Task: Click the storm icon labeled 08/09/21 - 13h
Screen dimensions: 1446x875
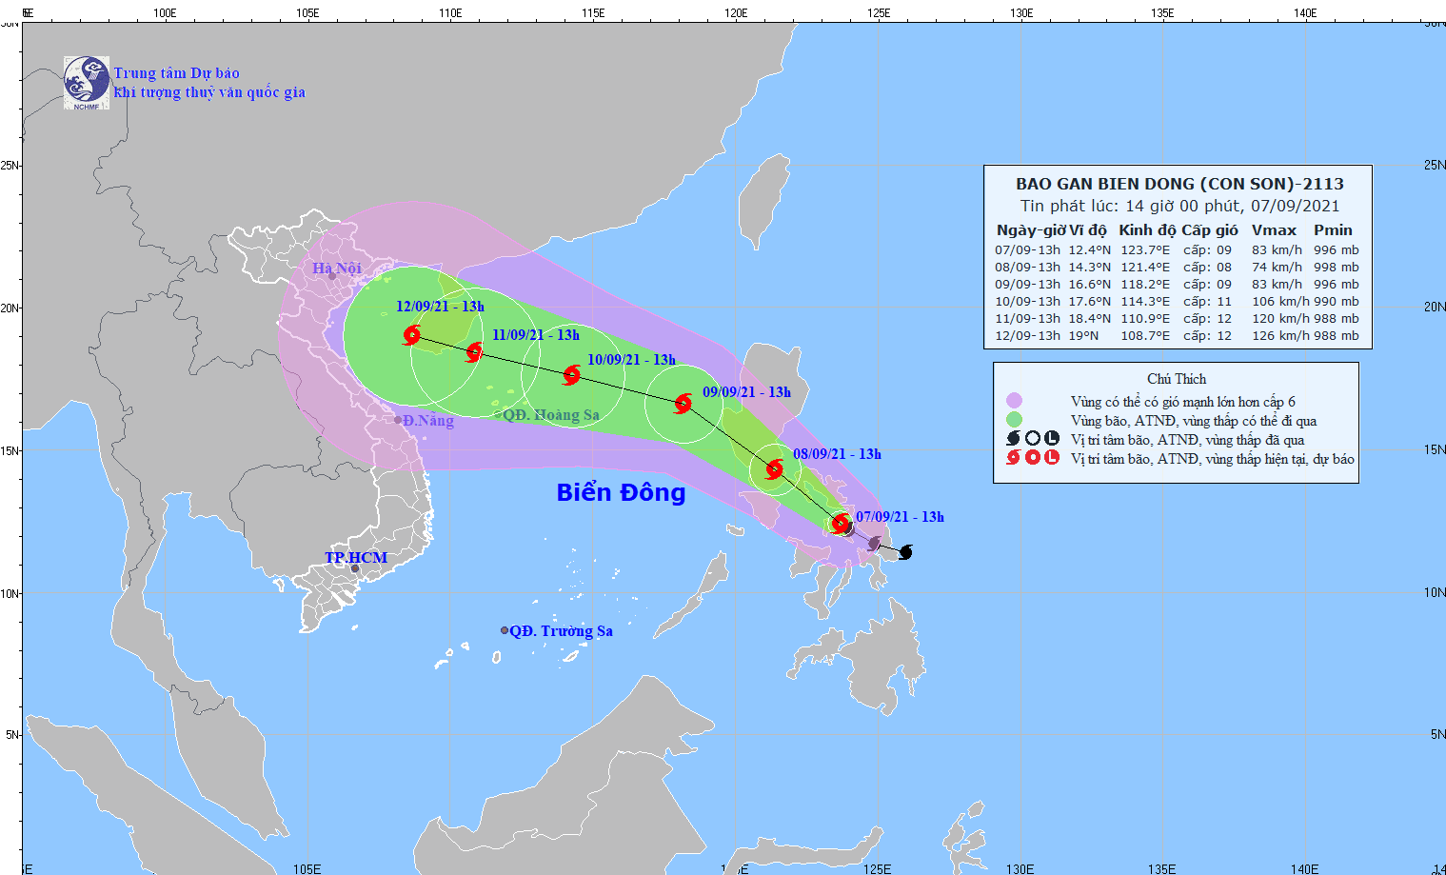Action: [x=774, y=468]
